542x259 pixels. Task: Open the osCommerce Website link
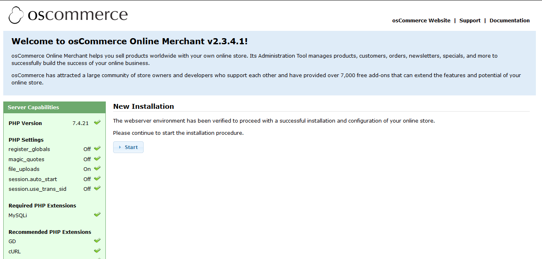click(421, 21)
